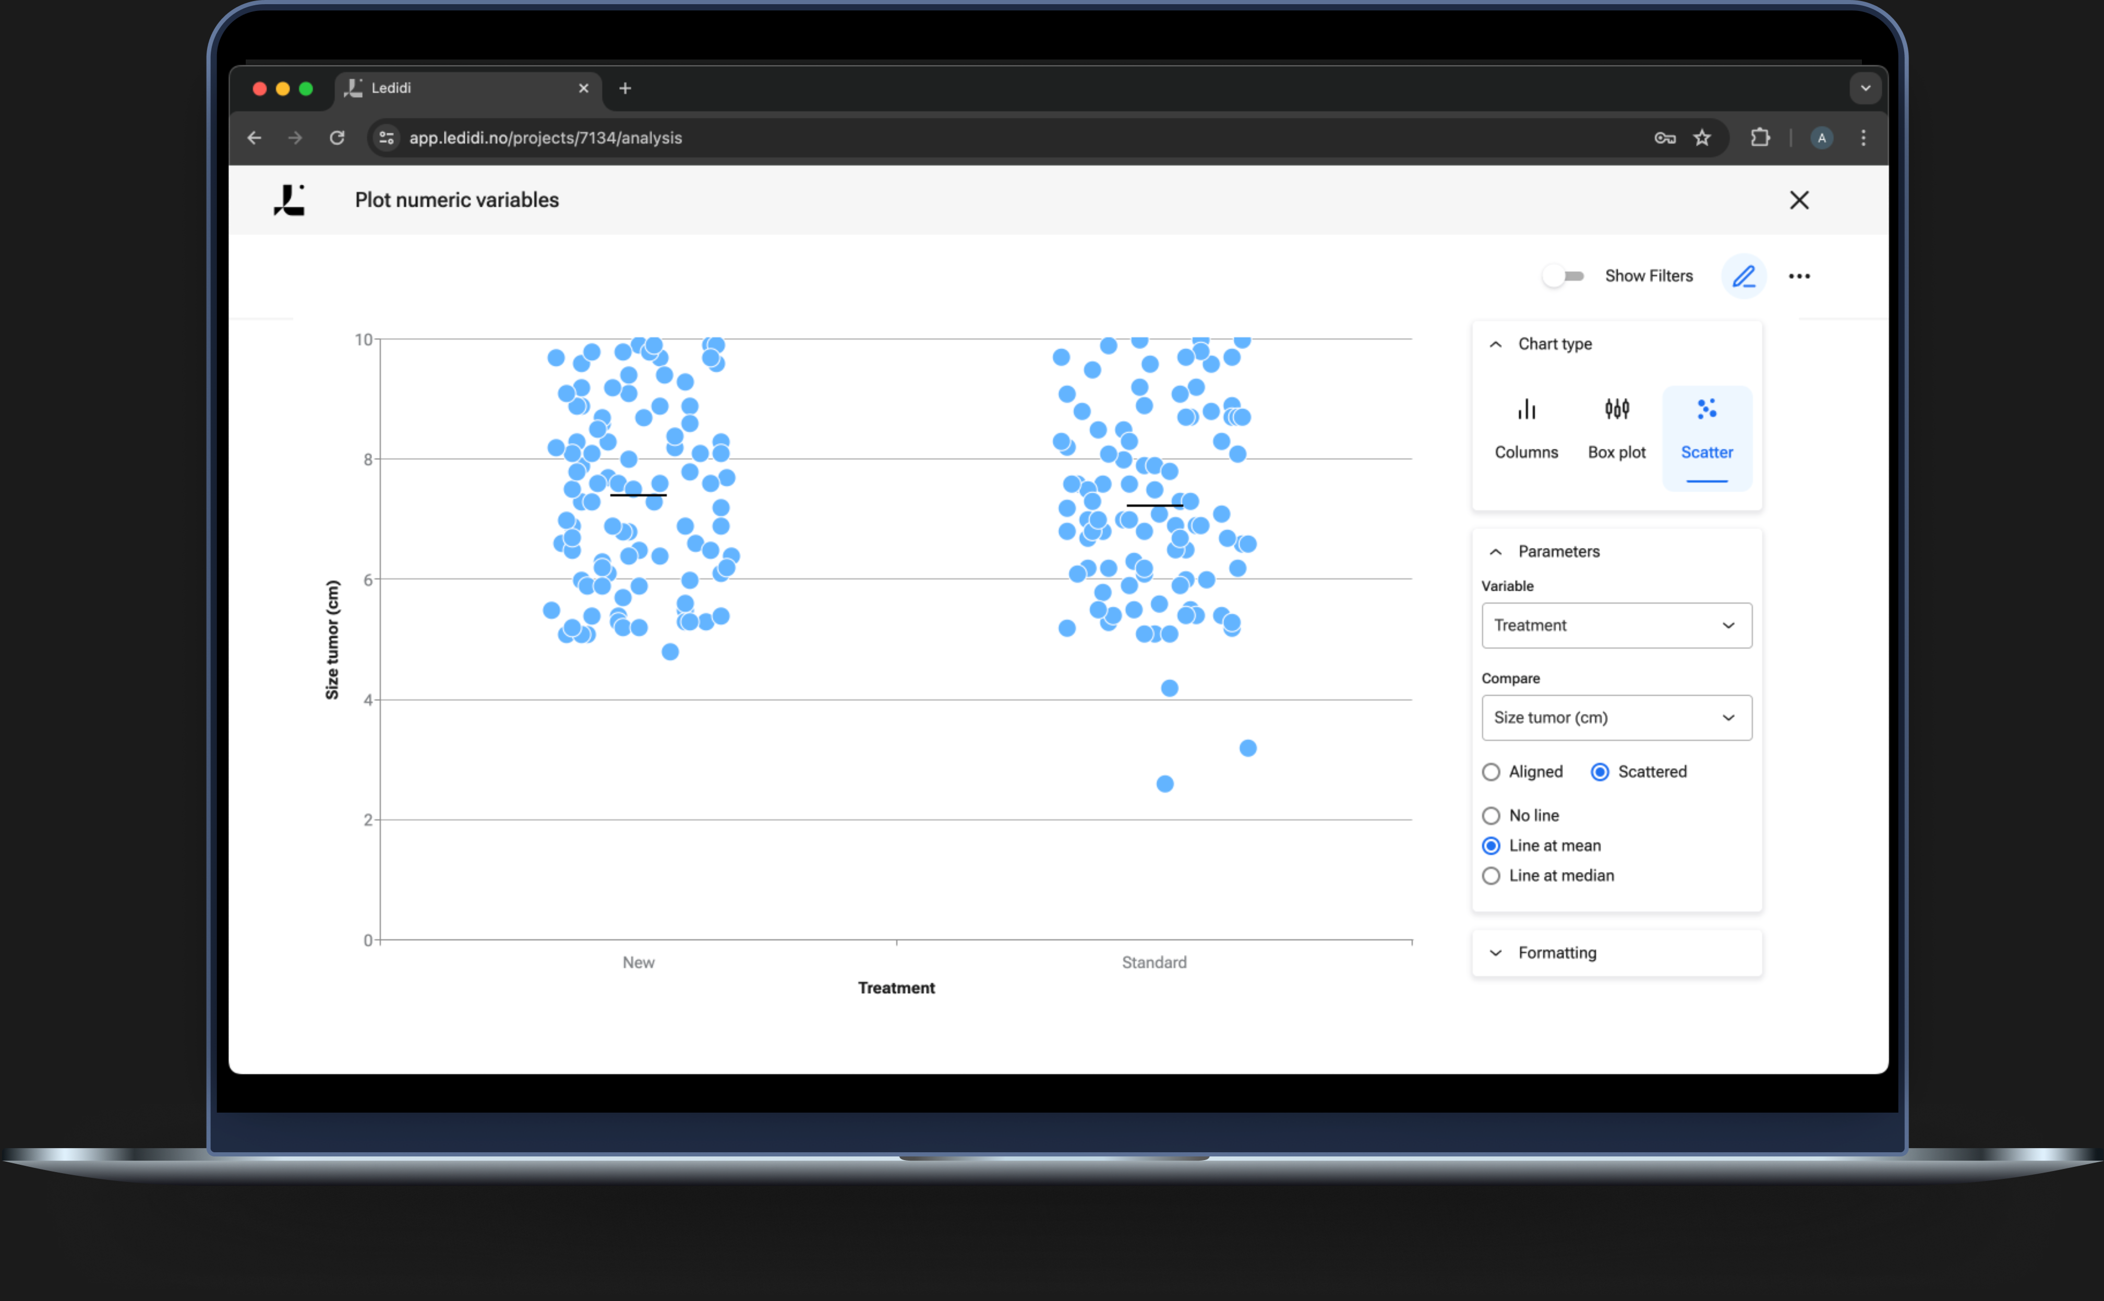Toggle the Show Filters switch
Screen dimensions: 2104x1301
click(x=1563, y=276)
